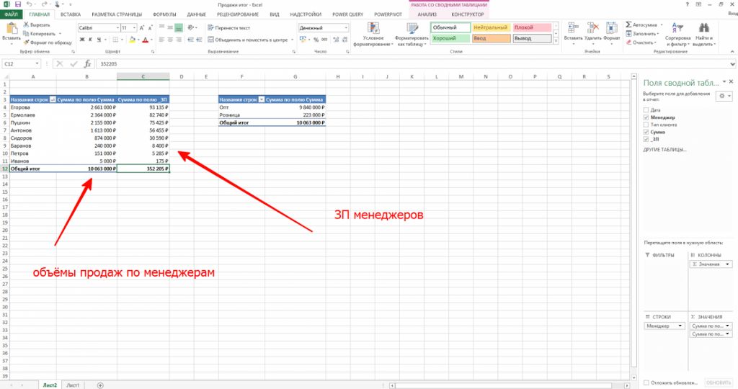738x389 pixels.
Task: Apply underline with the Ч button
Action: tap(98, 40)
